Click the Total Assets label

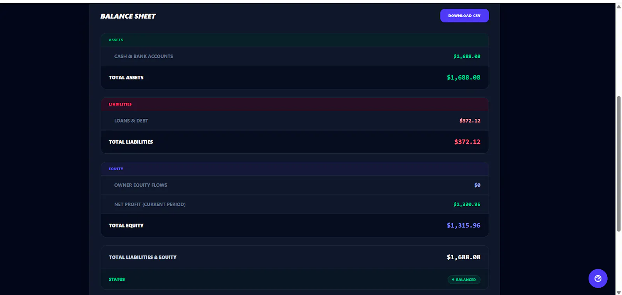click(x=126, y=78)
